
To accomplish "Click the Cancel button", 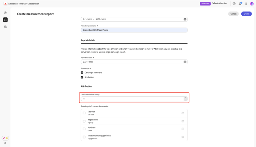I will pyautogui.click(x=233, y=14).
